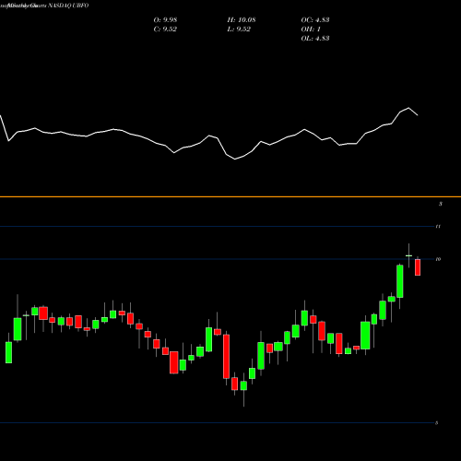Click the 'OL: 4.83' reading

point(315,39)
